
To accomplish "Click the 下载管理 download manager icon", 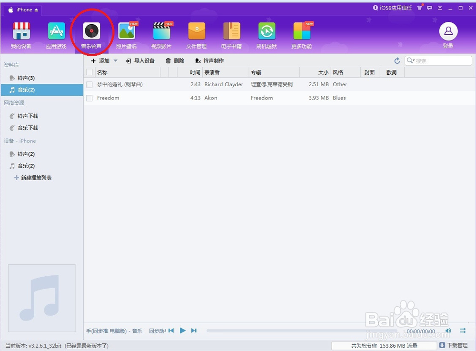I will (442, 345).
